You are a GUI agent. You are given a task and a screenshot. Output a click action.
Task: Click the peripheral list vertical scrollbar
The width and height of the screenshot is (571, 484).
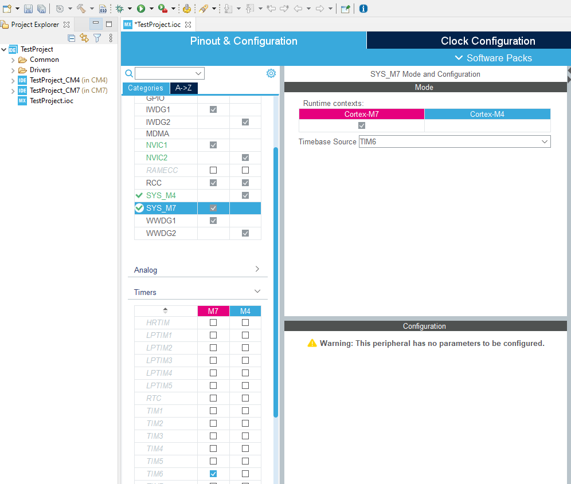[x=276, y=282]
